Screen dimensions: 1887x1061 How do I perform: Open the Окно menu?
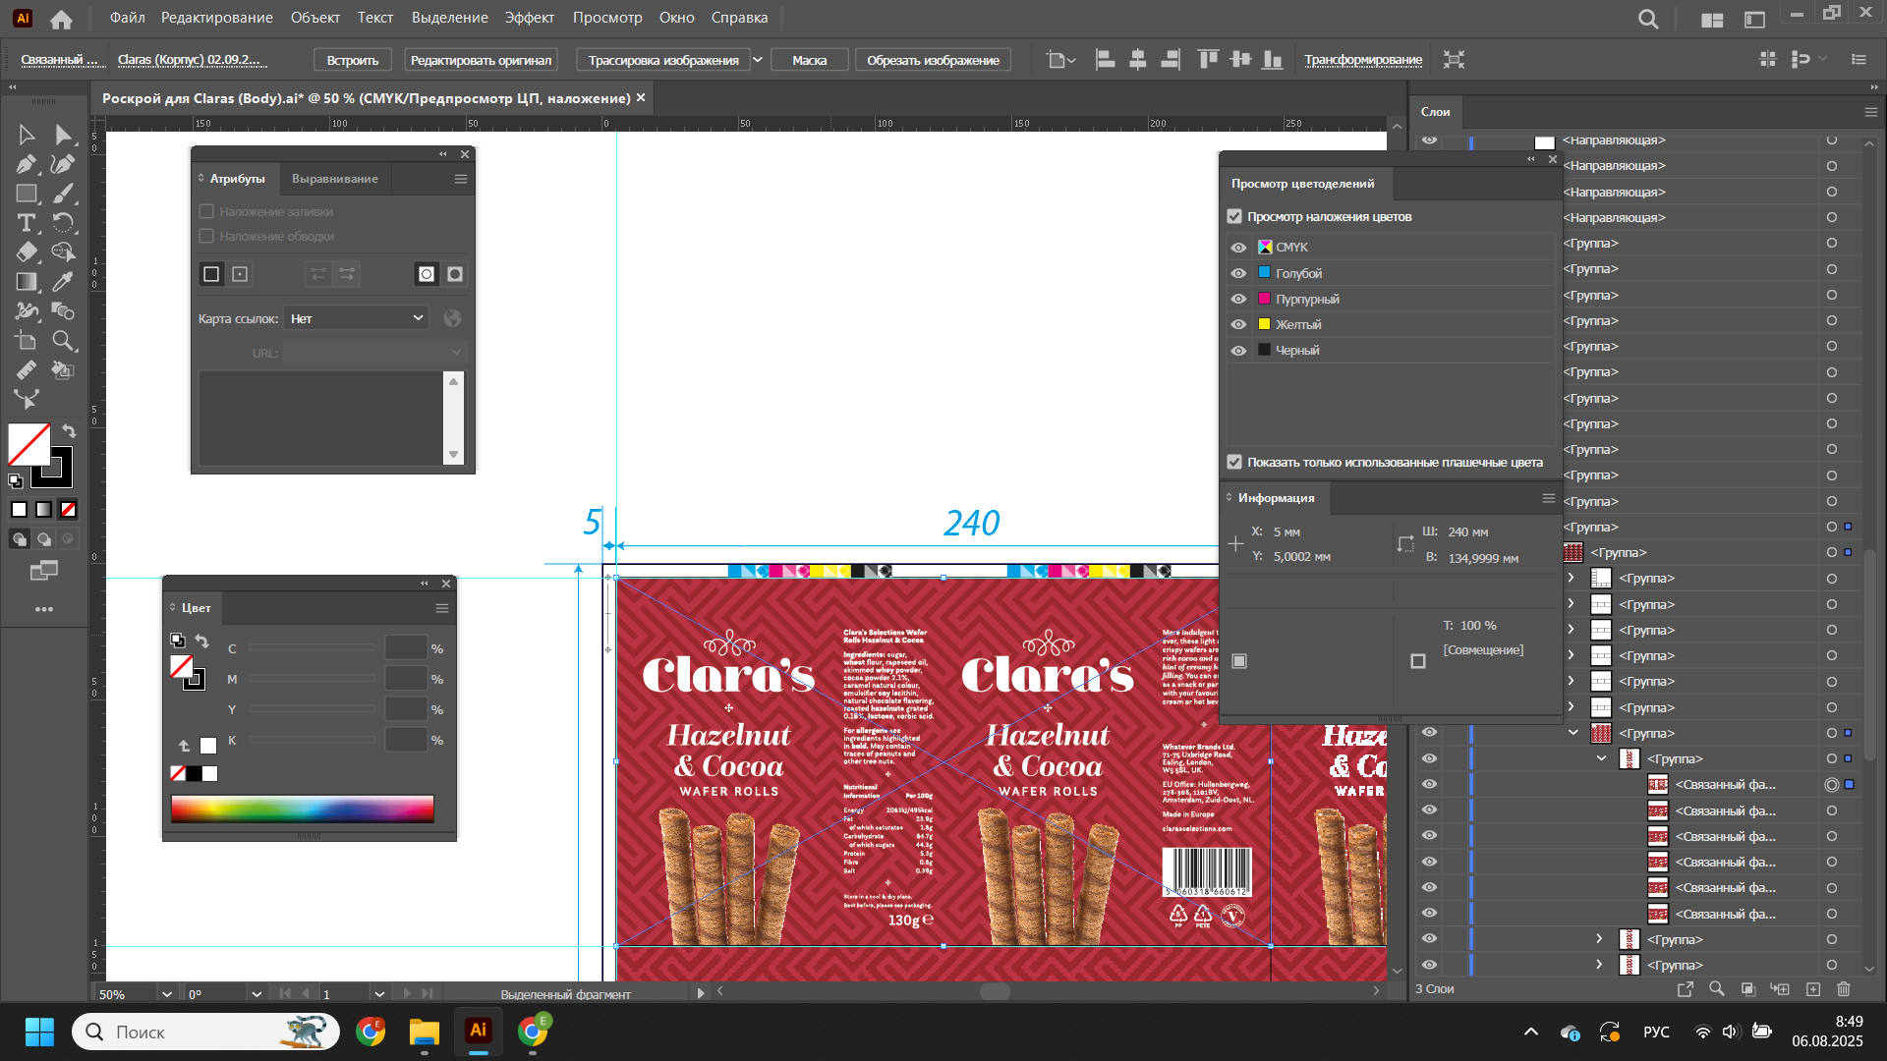676,18
